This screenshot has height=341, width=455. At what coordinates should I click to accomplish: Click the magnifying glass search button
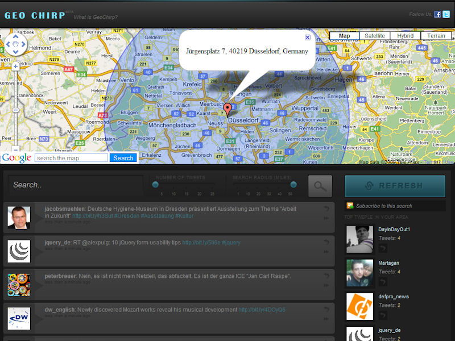(x=320, y=186)
